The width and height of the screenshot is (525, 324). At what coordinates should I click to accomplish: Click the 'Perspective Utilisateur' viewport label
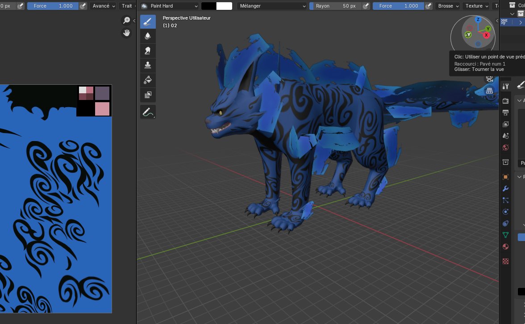point(187,18)
